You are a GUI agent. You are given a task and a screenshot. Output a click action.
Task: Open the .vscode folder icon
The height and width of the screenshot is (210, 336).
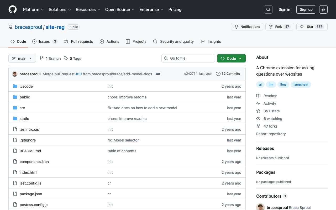[15, 86]
